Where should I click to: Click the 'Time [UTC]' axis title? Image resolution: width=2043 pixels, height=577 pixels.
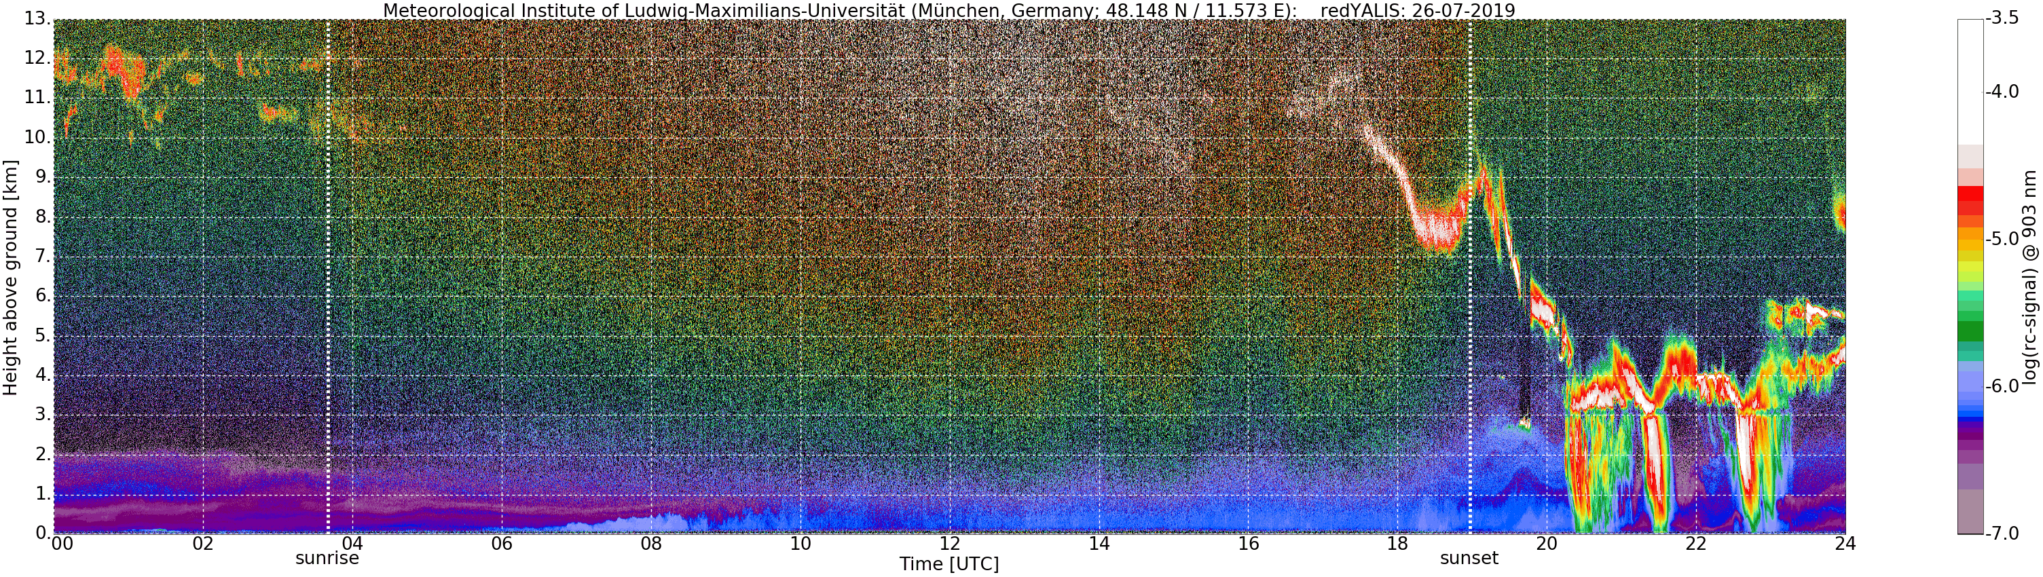(949, 564)
